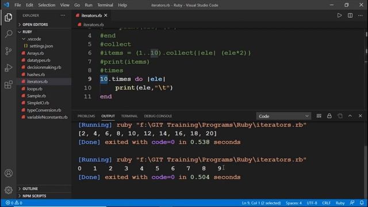This screenshot has height=207, width=368.
Task: Close the iterators.rb editor tab
Action: click(x=106, y=16)
